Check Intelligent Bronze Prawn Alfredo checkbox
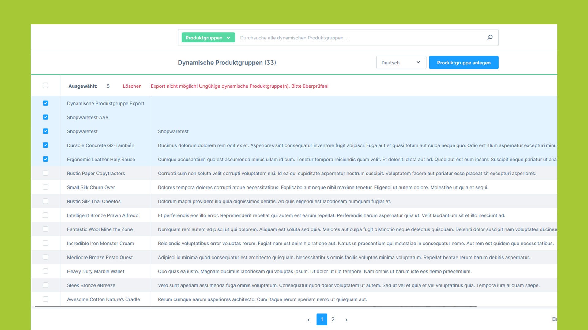 coord(46,215)
